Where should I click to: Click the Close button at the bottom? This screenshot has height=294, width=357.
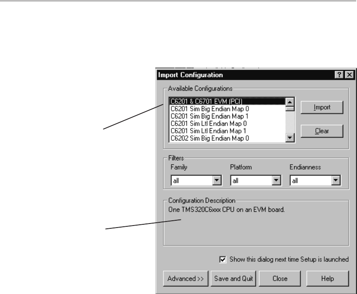(280, 279)
